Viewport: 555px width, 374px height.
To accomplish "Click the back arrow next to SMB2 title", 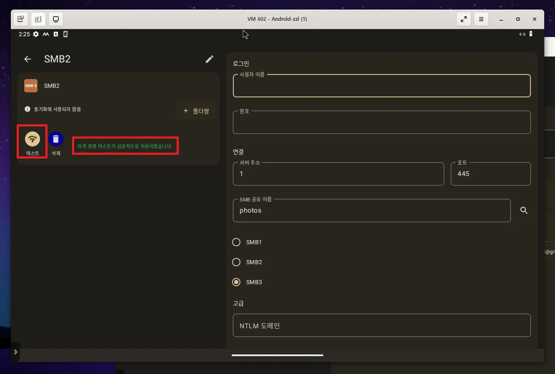I will 27,59.
